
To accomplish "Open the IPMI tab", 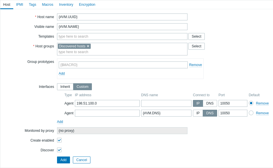I will [x=20, y=5].
